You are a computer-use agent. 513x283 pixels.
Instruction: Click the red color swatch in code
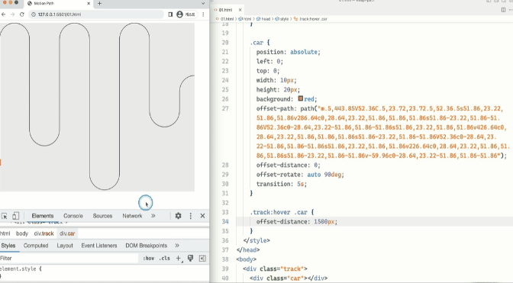click(x=300, y=98)
